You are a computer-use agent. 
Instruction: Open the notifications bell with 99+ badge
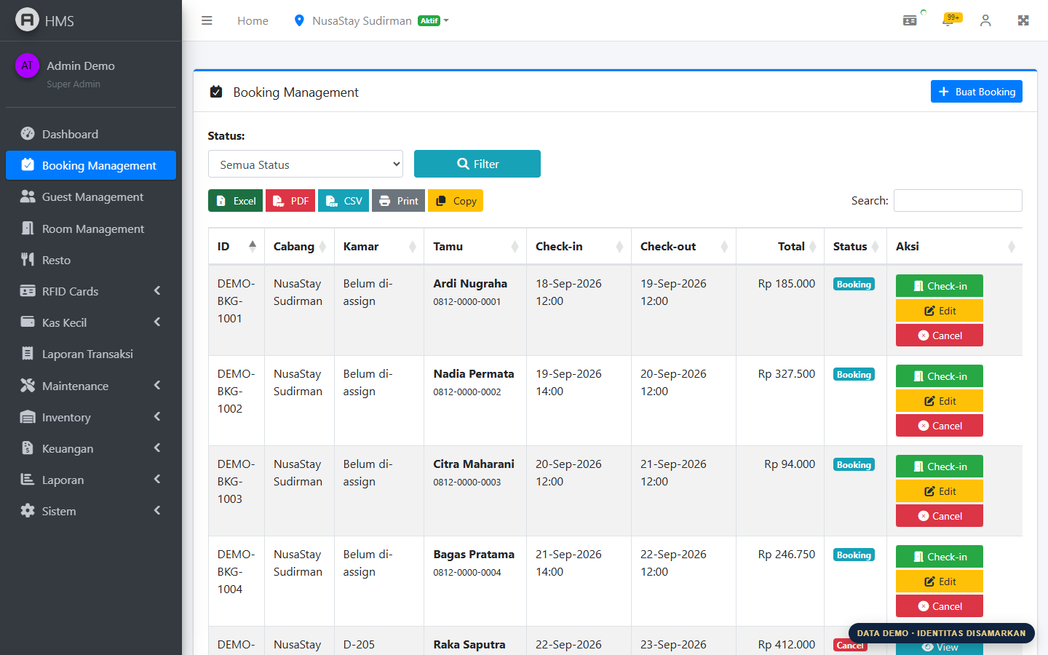coord(948,20)
